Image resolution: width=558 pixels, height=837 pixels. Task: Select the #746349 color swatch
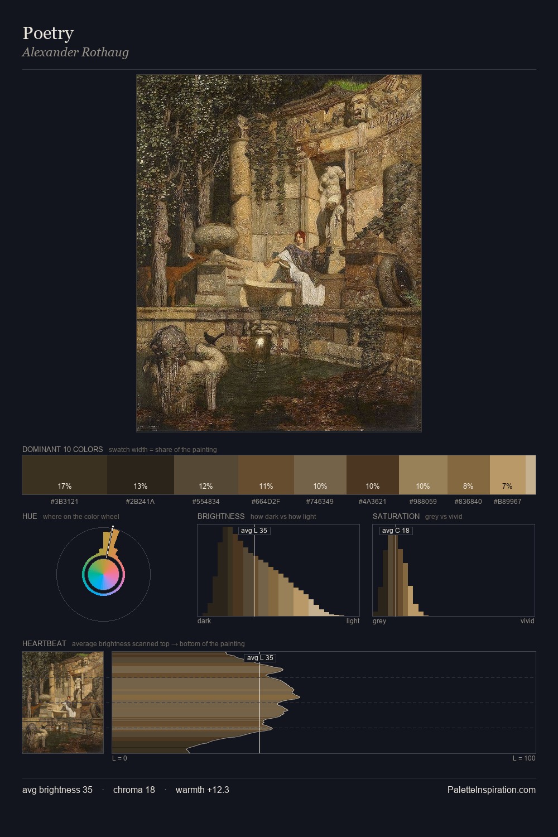tap(320, 475)
